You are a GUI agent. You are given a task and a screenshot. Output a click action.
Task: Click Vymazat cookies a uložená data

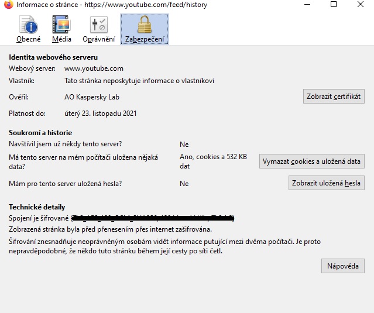click(x=312, y=161)
